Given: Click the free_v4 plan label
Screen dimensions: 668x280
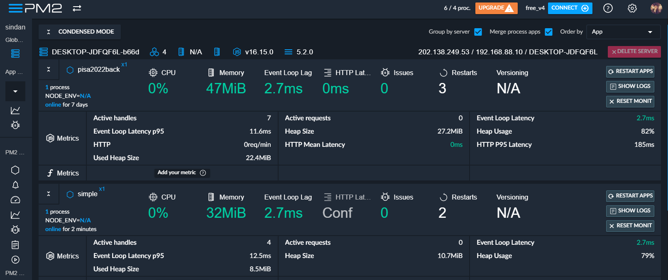Looking at the screenshot, I should point(535,8).
